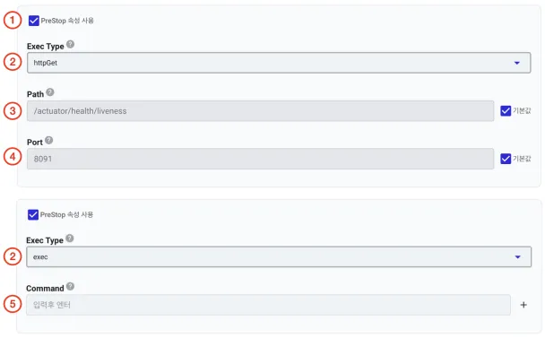Click the red circled number 3 marker
The image size is (545, 338).
click(x=13, y=111)
